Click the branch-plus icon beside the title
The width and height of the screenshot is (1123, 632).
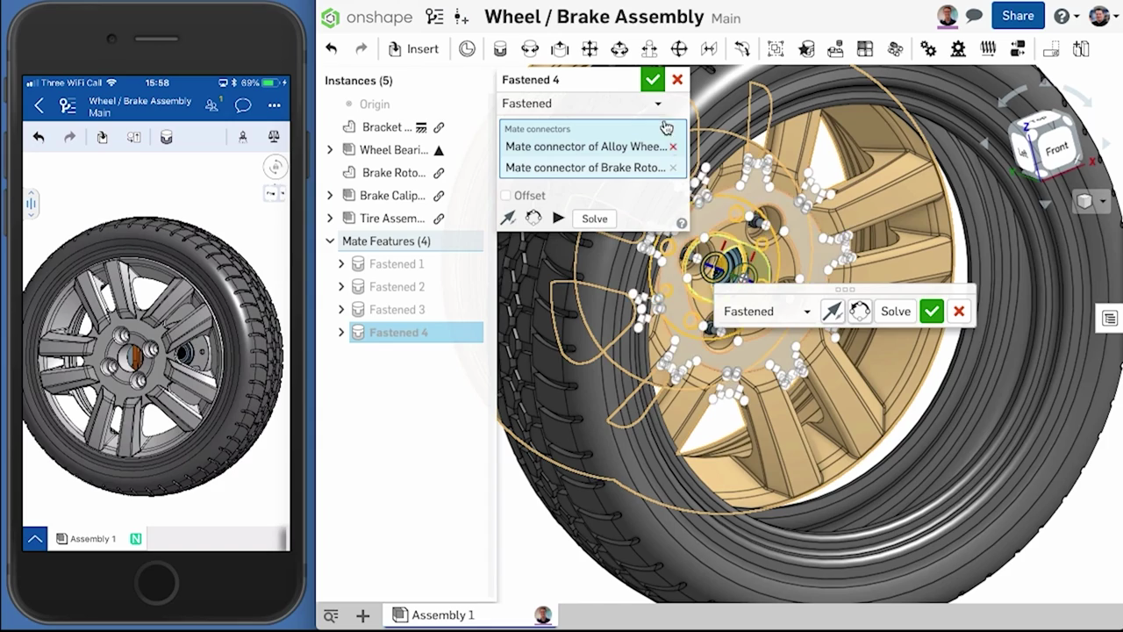click(461, 17)
